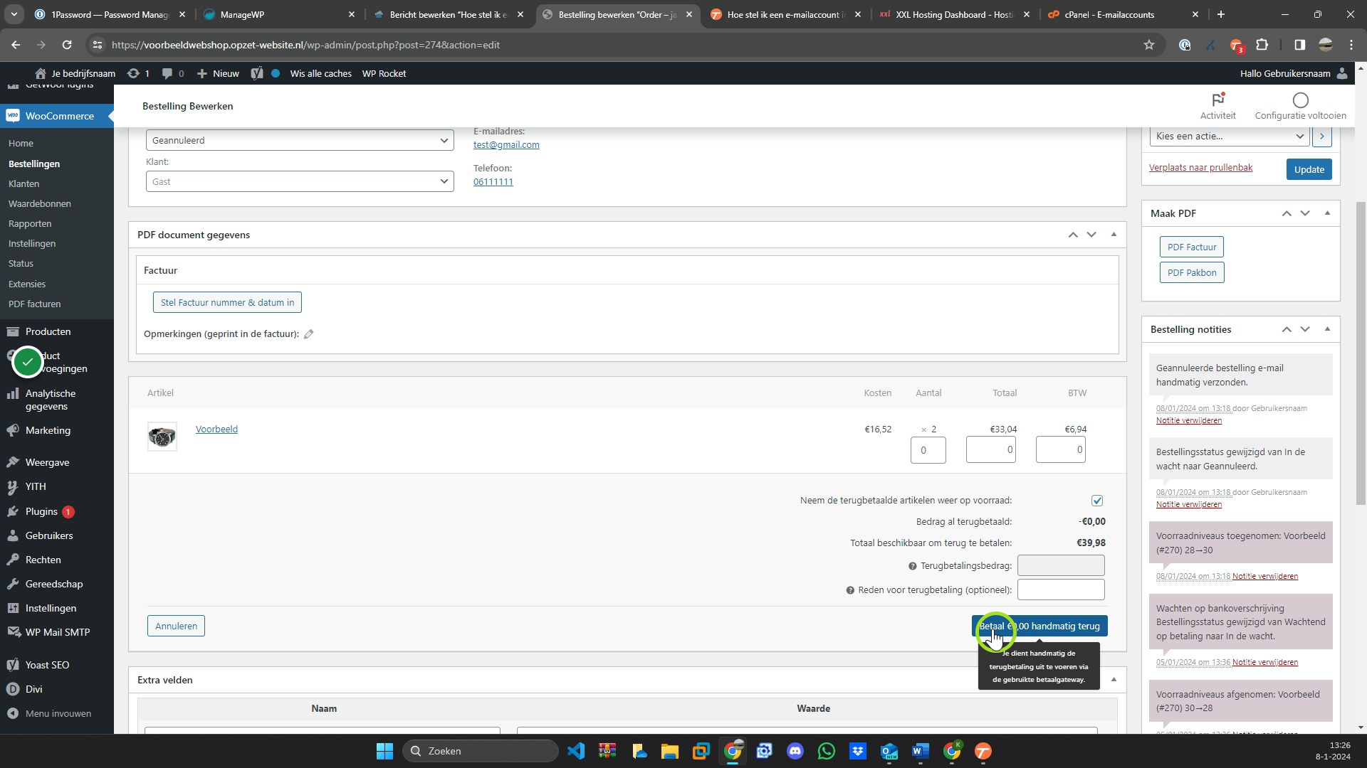This screenshot has width=1367, height=768.
Task: Click the Voorbeeld product thumbnail
Action: click(x=162, y=437)
